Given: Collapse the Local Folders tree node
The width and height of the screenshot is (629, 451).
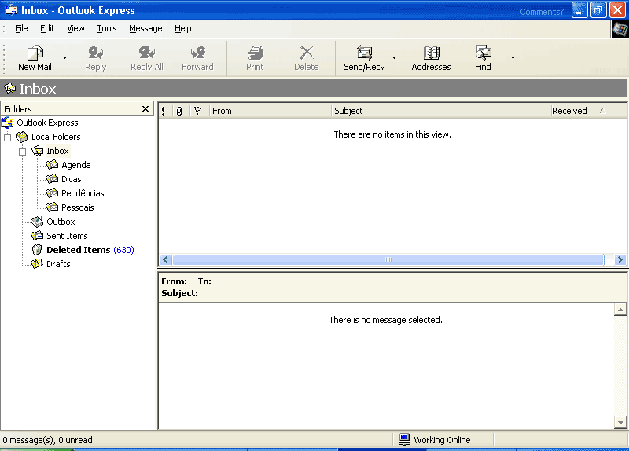Looking at the screenshot, I should coord(8,137).
